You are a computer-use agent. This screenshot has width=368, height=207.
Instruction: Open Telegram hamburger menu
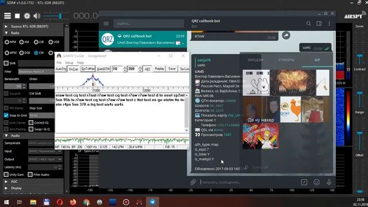click(106, 24)
